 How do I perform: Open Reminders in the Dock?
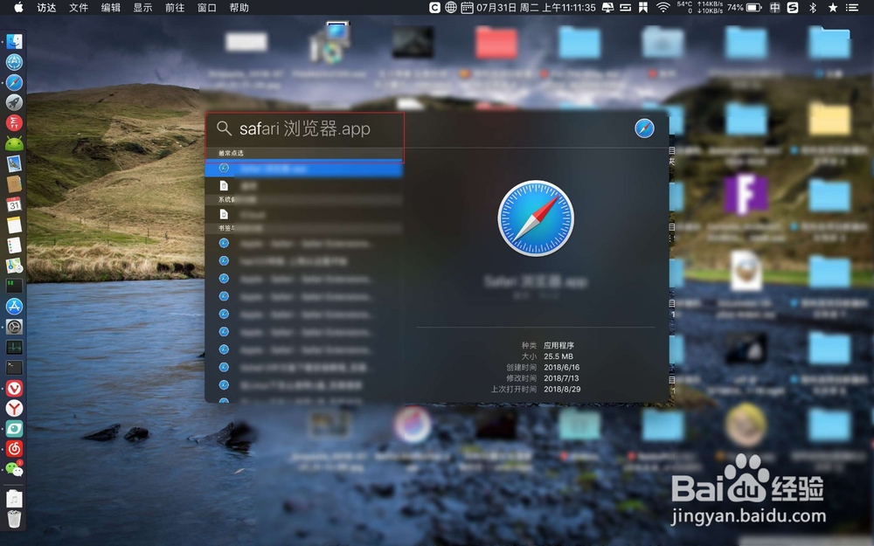(14, 245)
